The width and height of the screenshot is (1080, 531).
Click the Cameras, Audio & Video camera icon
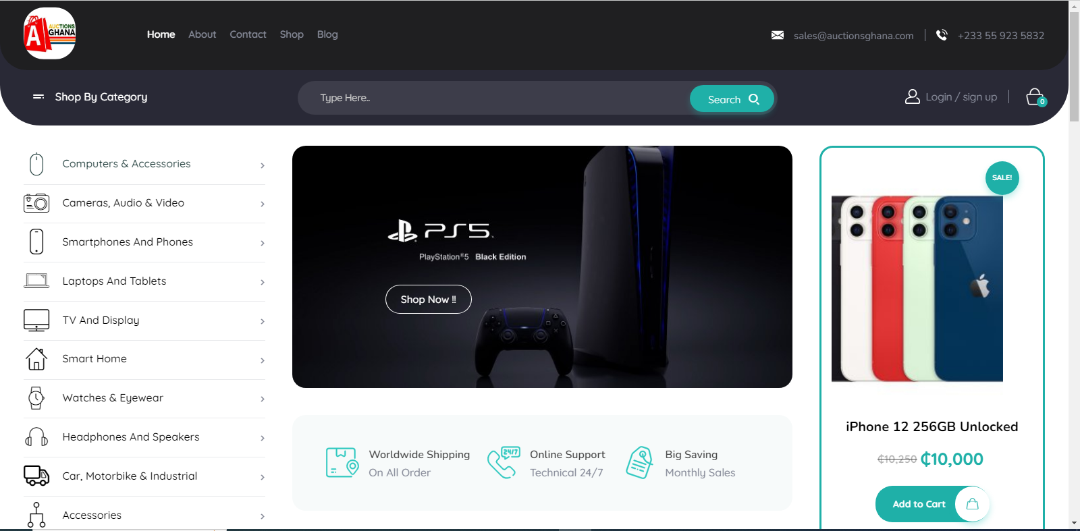[x=36, y=202]
